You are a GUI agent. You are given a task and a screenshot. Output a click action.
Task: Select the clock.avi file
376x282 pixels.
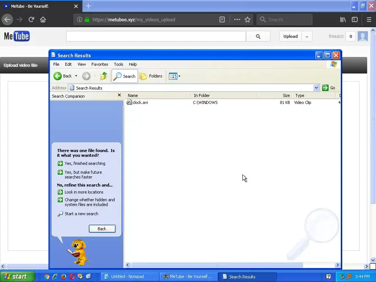click(137, 102)
